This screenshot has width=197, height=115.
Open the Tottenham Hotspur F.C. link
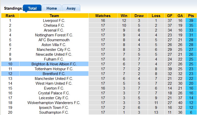(54, 69)
